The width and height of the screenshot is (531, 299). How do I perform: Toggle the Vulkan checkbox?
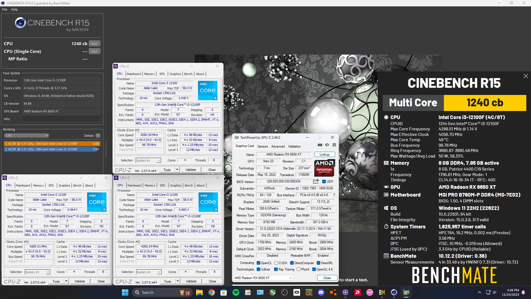pos(258,269)
